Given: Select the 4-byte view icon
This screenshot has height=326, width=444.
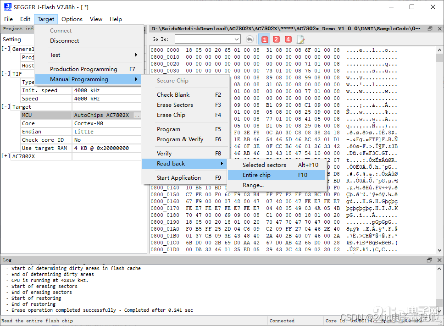Looking at the screenshot, I should 288,39.
